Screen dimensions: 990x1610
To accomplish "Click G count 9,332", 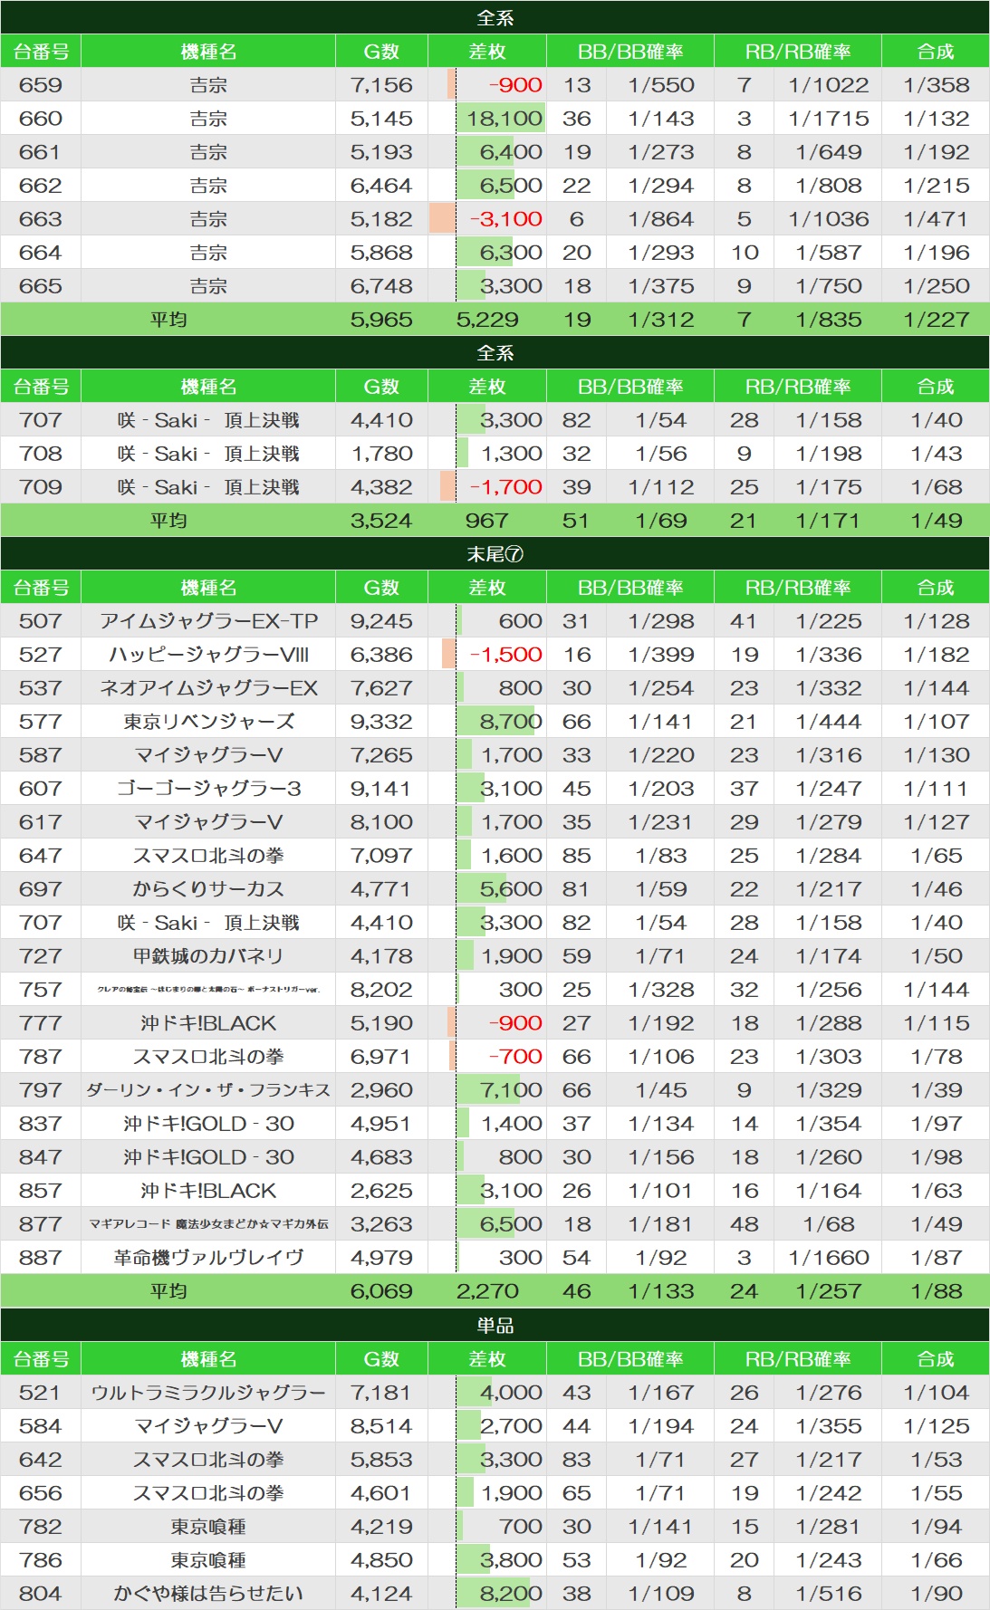I will (381, 722).
